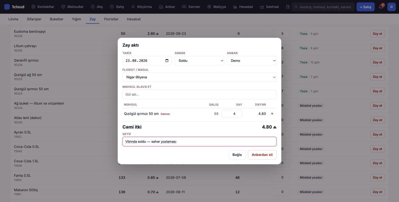Click the 1cloud logo icon
The height and width of the screenshot is (202, 399).
click(x=7, y=7)
